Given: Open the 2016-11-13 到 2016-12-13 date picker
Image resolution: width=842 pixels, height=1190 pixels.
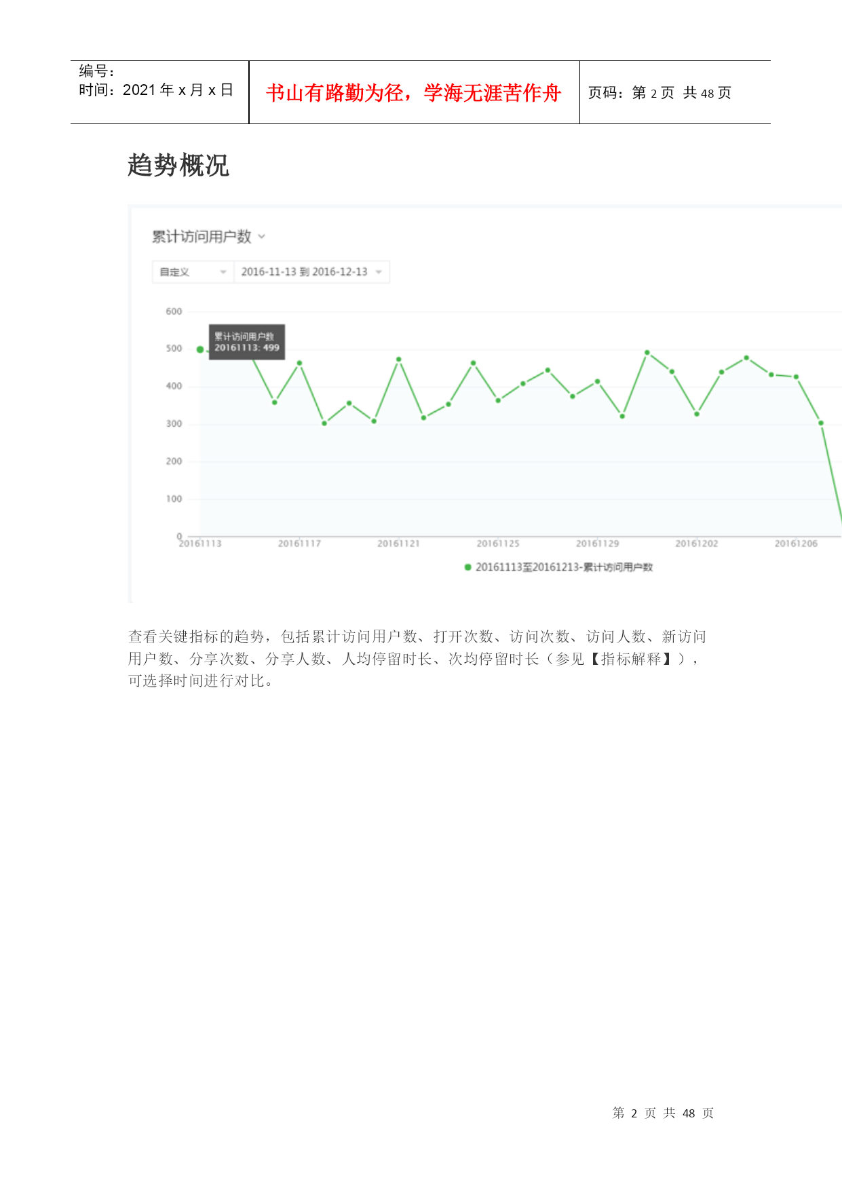Looking at the screenshot, I should [x=311, y=272].
